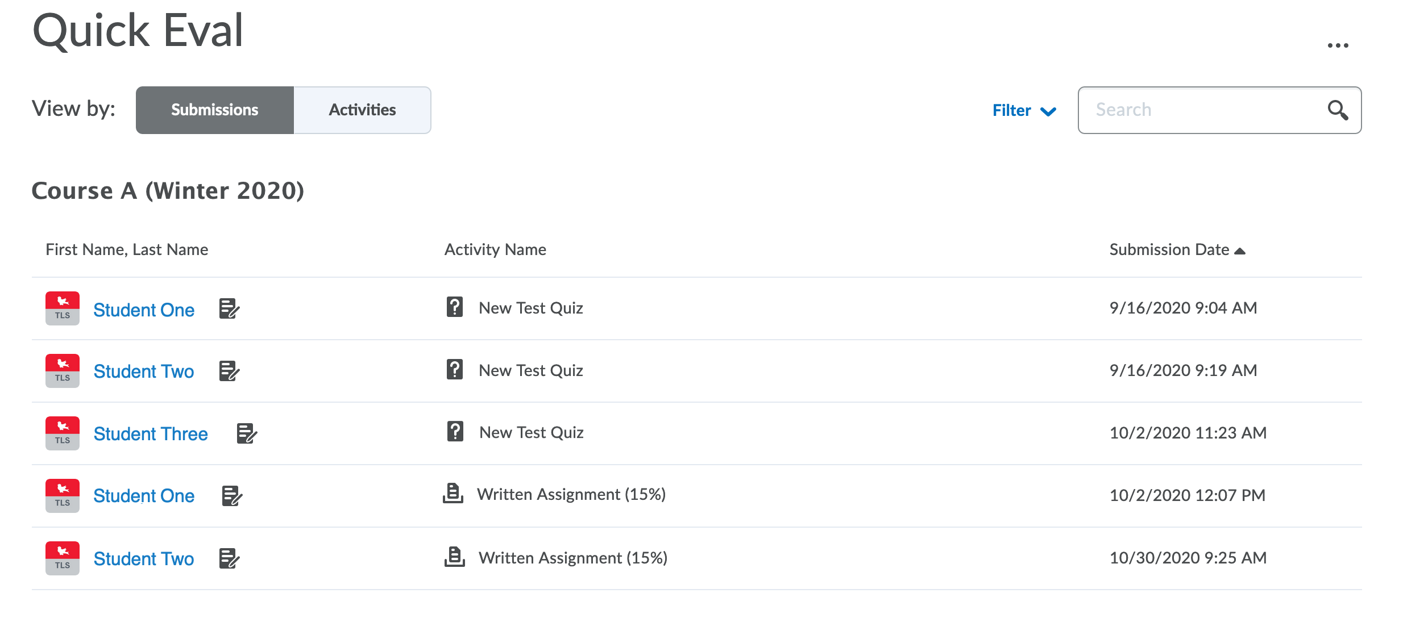Screen dimensions: 1403x643
Task: Open the Student Three link
Action: (x=151, y=434)
